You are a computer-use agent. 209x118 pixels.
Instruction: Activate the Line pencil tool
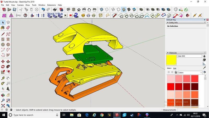point(3,34)
